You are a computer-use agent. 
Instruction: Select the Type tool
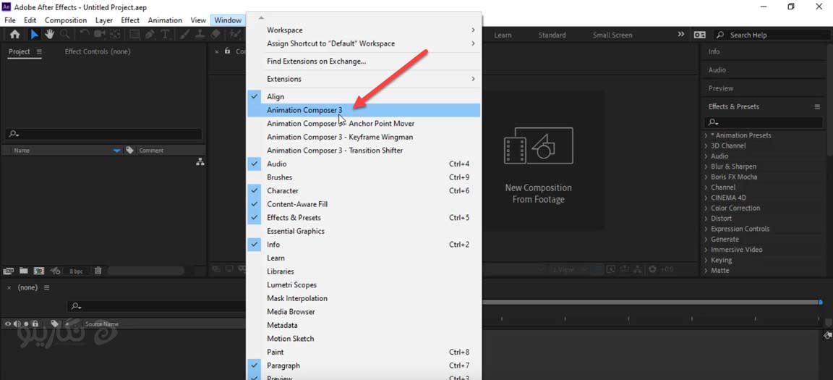[165, 35]
